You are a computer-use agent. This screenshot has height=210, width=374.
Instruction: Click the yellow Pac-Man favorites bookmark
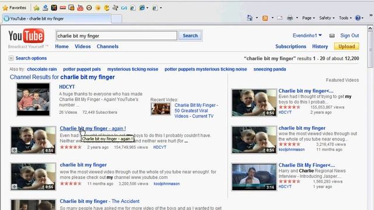coord(106,8)
